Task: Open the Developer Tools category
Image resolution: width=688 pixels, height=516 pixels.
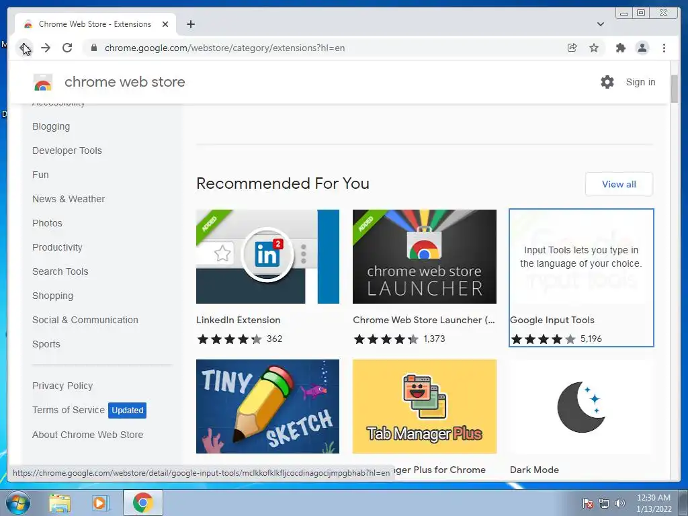Action: pyautogui.click(x=67, y=150)
